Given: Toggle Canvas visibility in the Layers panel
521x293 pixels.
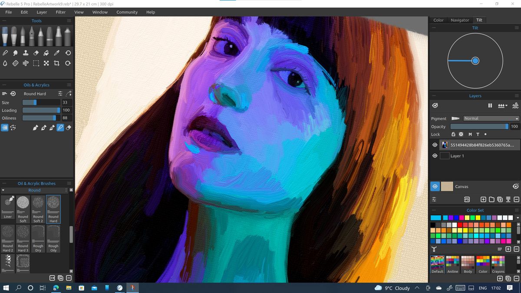Looking at the screenshot, I should 435,186.
